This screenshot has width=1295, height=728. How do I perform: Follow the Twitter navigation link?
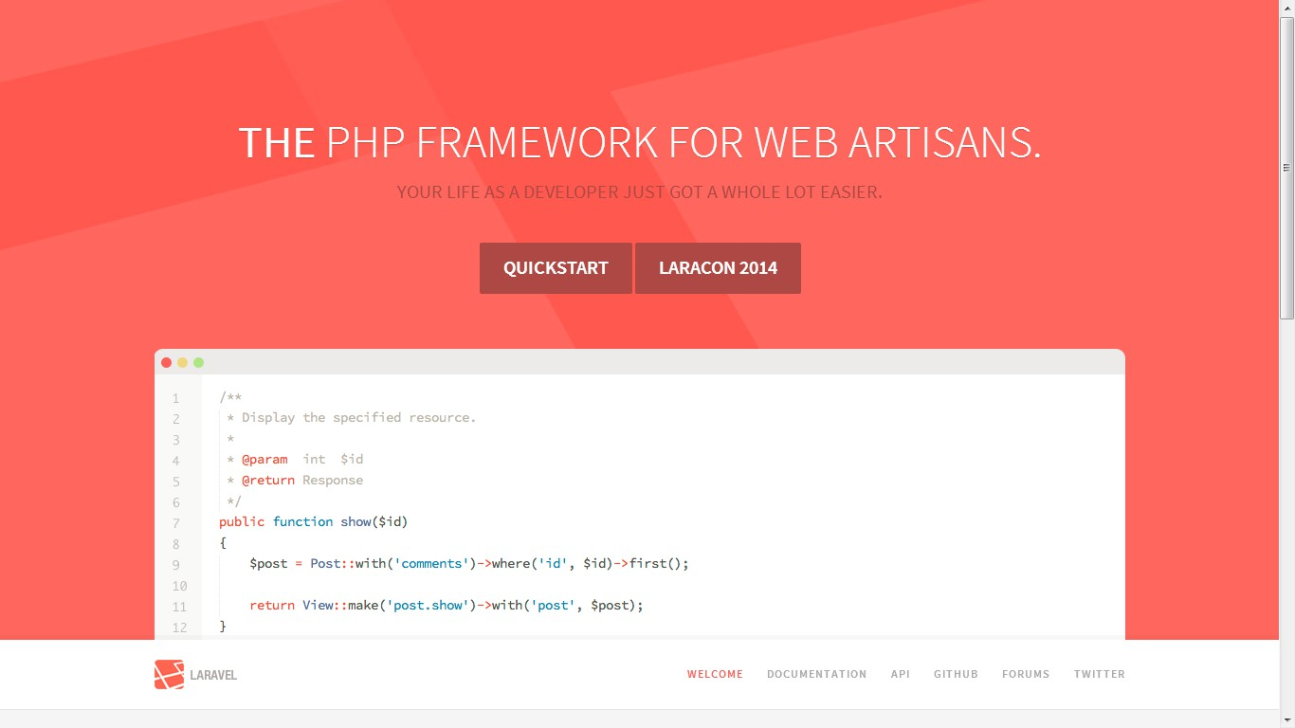point(1099,674)
